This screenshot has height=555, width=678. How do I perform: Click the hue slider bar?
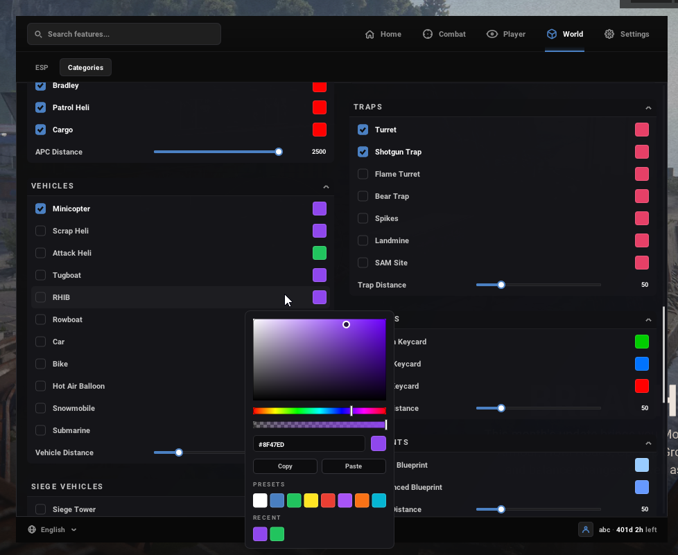[x=320, y=411]
